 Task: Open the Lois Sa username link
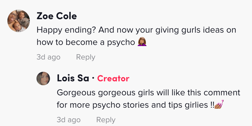coord(73,78)
